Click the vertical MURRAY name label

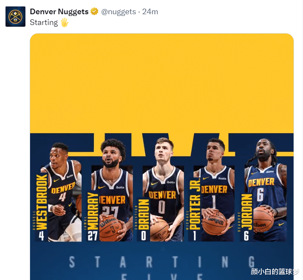tap(93, 211)
